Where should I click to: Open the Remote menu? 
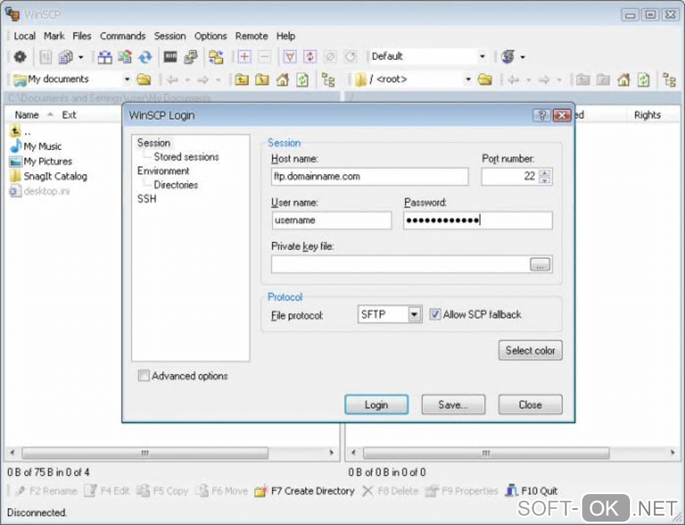pyautogui.click(x=252, y=36)
